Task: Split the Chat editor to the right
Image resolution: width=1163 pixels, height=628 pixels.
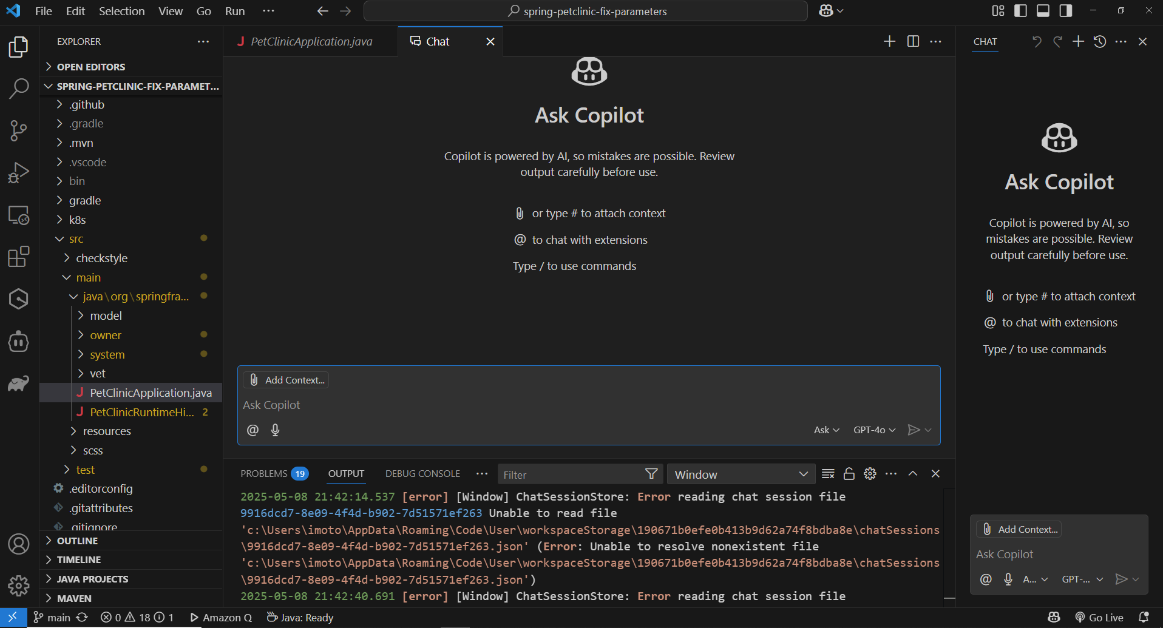Action: click(913, 41)
